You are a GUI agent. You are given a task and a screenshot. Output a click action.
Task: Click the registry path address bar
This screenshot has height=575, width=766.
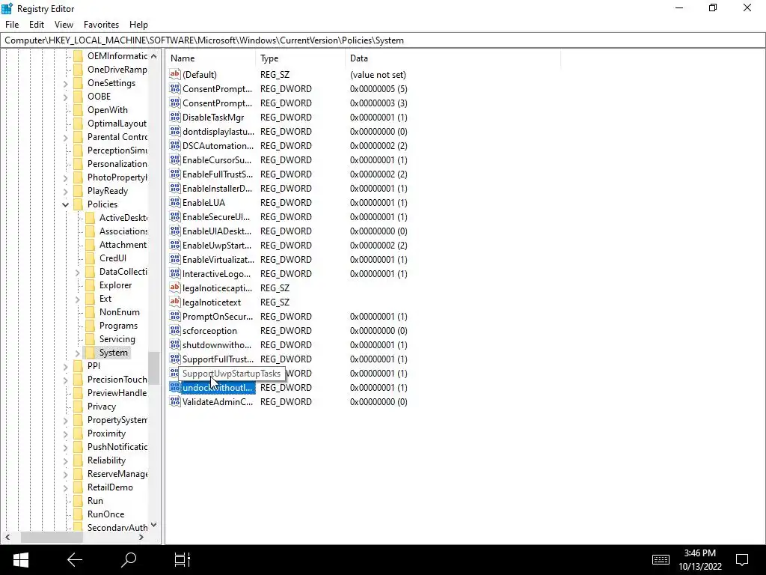click(382, 40)
